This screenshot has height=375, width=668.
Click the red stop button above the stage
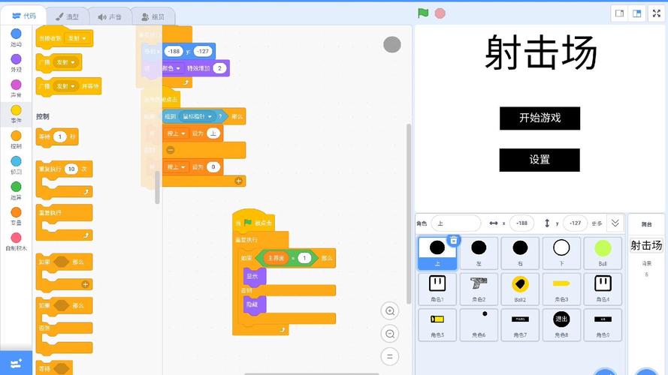[440, 13]
